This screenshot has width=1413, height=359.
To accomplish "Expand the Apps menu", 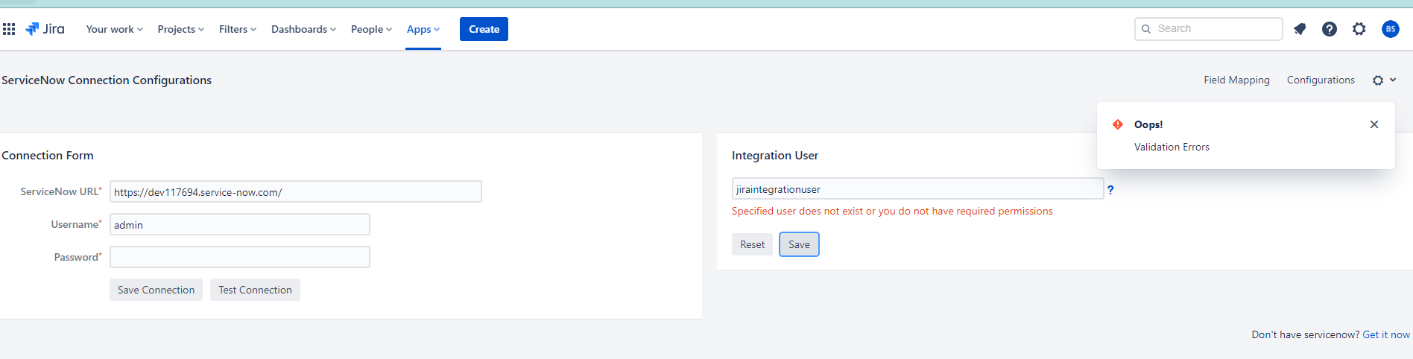I will [x=423, y=29].
